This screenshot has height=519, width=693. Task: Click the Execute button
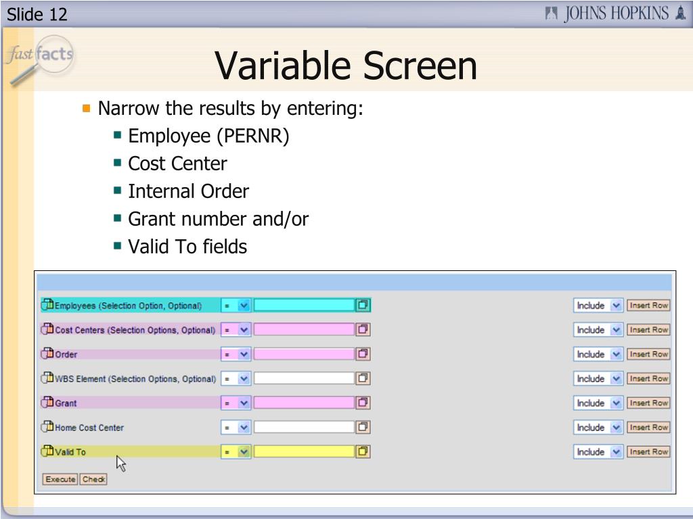tap(60, 479)
